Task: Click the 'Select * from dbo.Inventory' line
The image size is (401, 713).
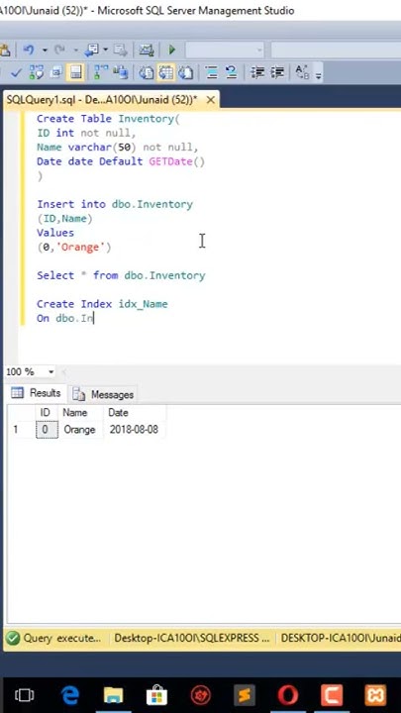Action: click(x=121, y=276)
